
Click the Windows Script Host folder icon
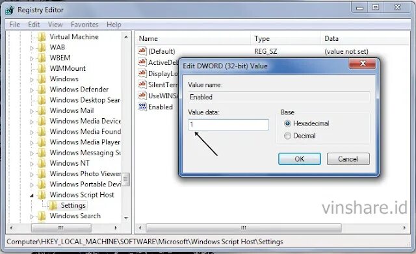click(42, 195)
